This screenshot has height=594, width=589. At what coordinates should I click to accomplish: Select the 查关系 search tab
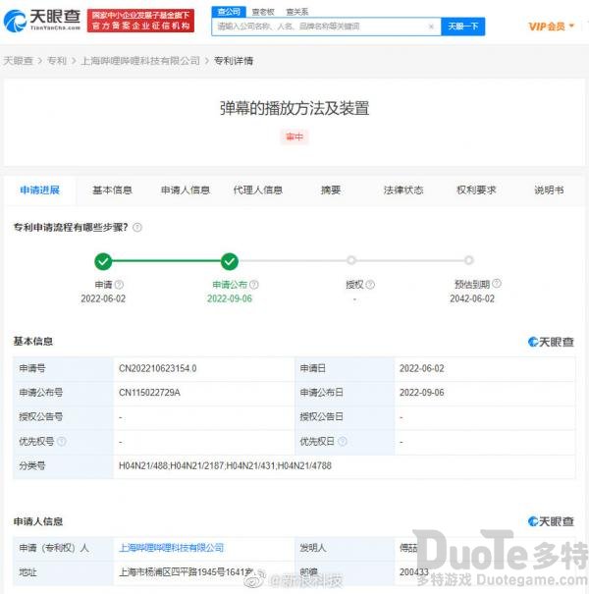click(x=297, y=12)
